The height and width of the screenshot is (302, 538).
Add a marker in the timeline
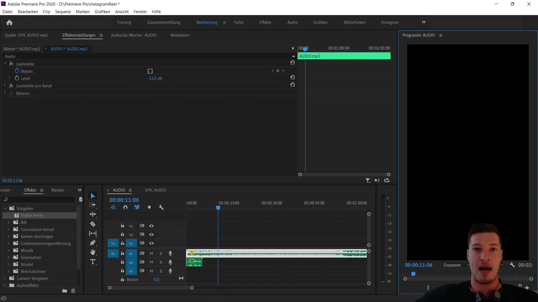click(149, 207)
